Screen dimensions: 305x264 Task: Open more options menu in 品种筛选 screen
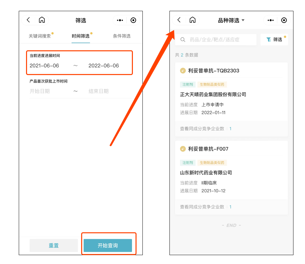271,20
